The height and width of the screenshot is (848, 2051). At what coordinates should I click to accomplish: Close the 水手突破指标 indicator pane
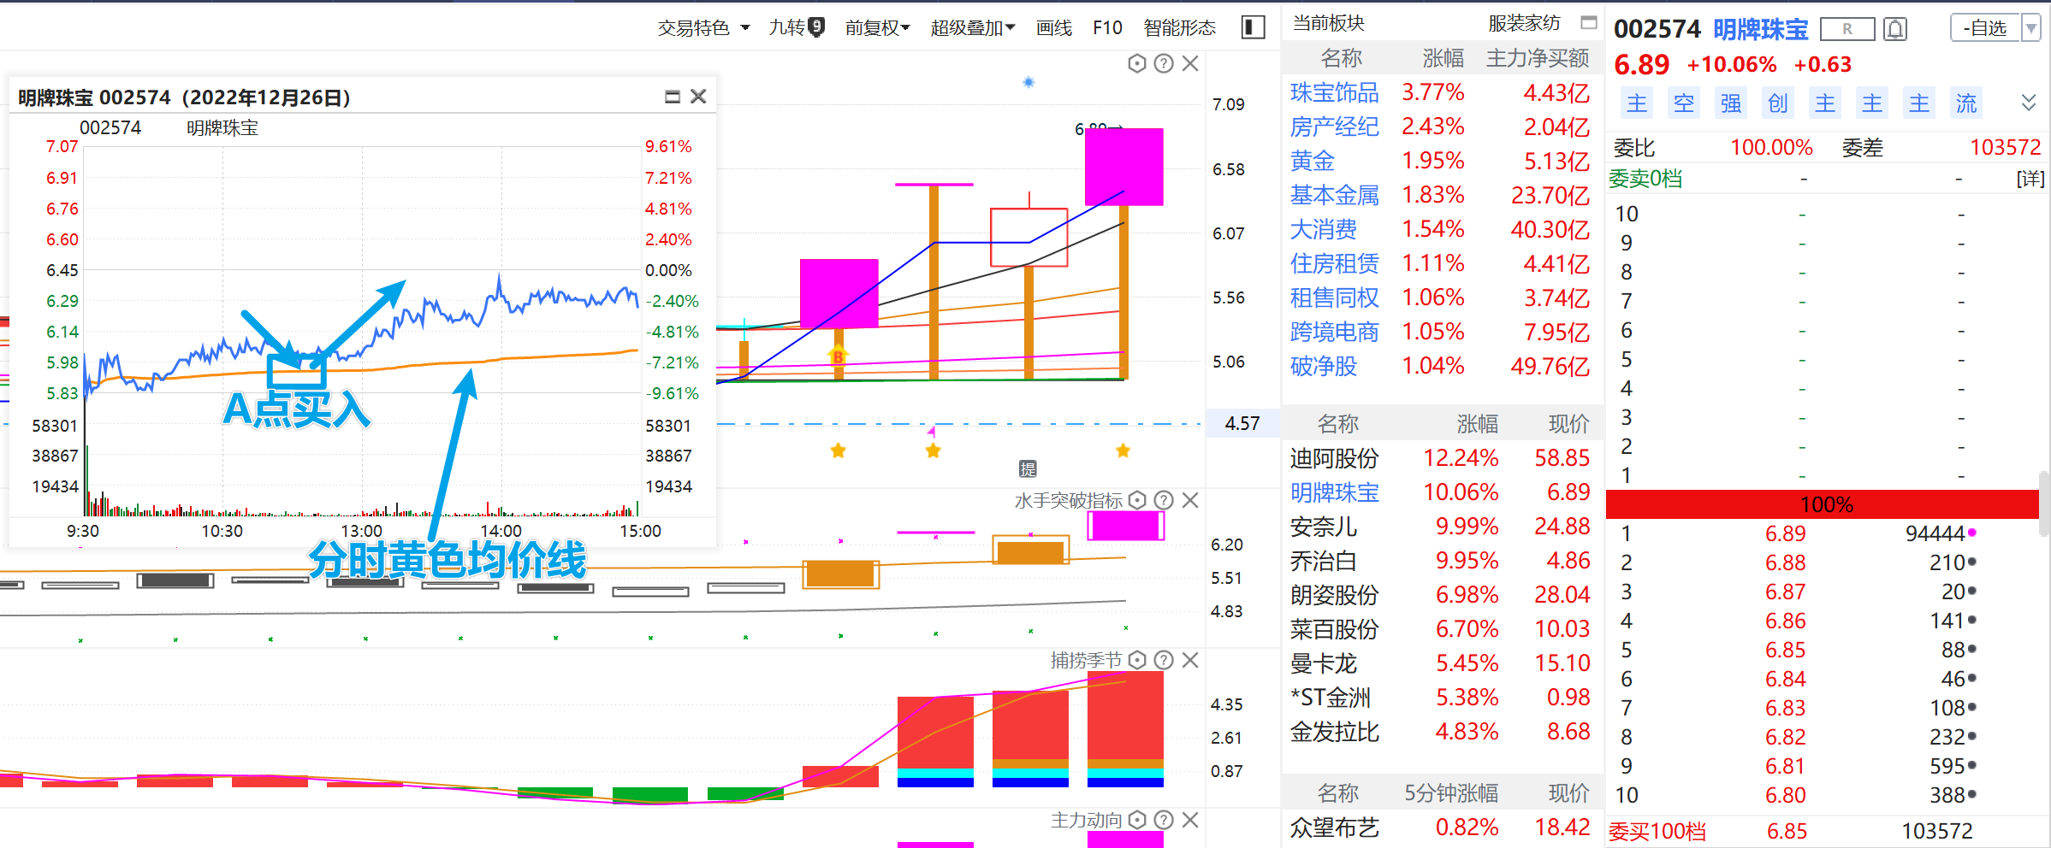click(x=1190, y=500)
